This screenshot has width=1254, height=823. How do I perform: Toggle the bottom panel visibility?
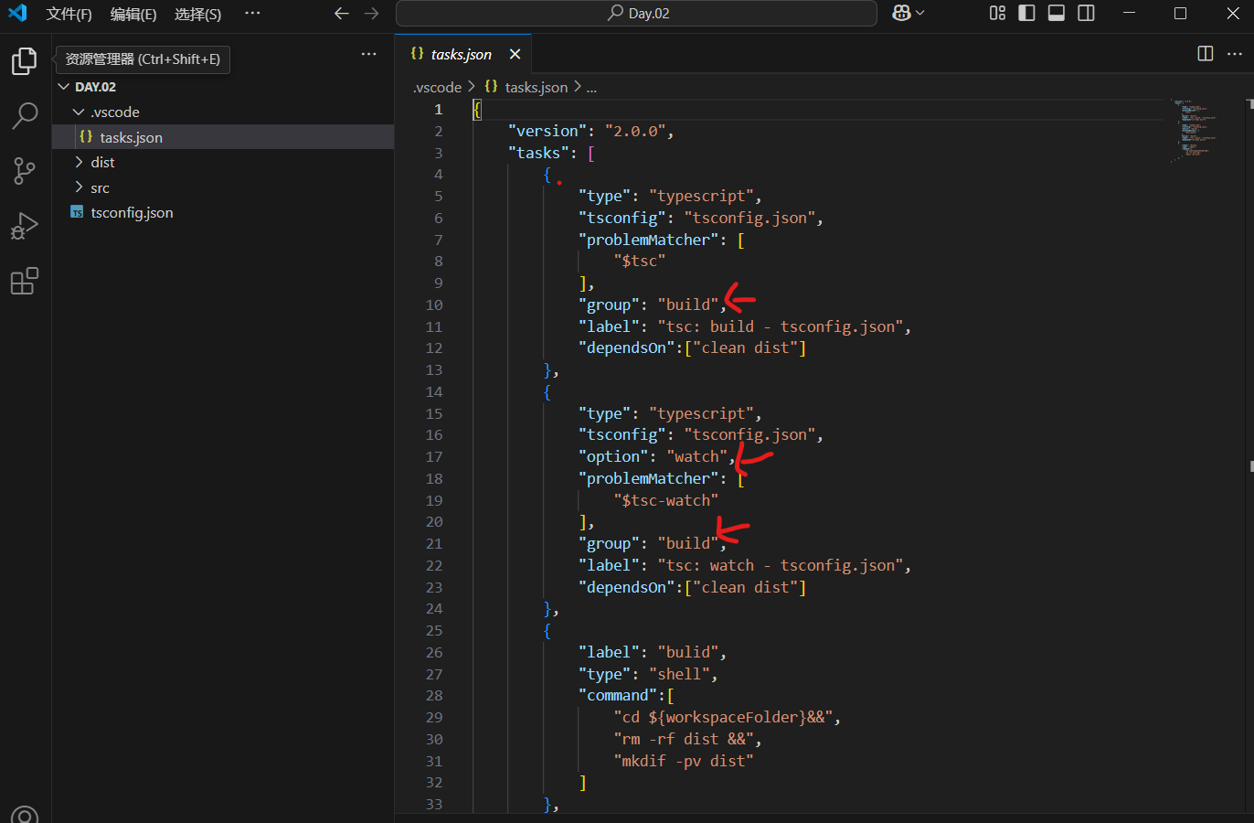click(x=1057, y=13)
